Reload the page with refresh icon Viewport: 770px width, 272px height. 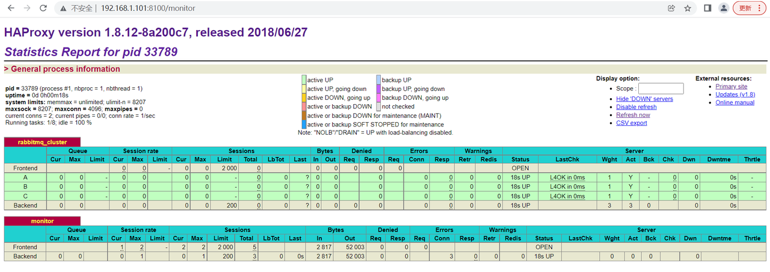[x=43, y=8]
